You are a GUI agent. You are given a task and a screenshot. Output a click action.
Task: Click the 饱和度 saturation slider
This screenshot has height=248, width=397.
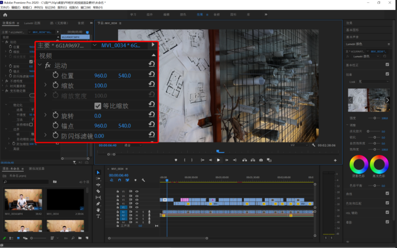(374, 149)
